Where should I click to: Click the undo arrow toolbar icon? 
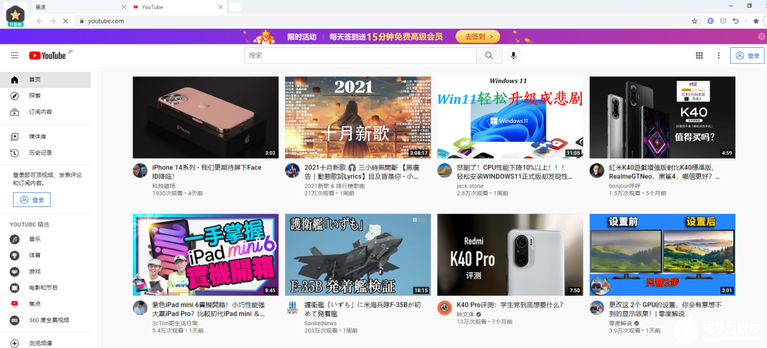pyautogui.click(x=735, y=21)
